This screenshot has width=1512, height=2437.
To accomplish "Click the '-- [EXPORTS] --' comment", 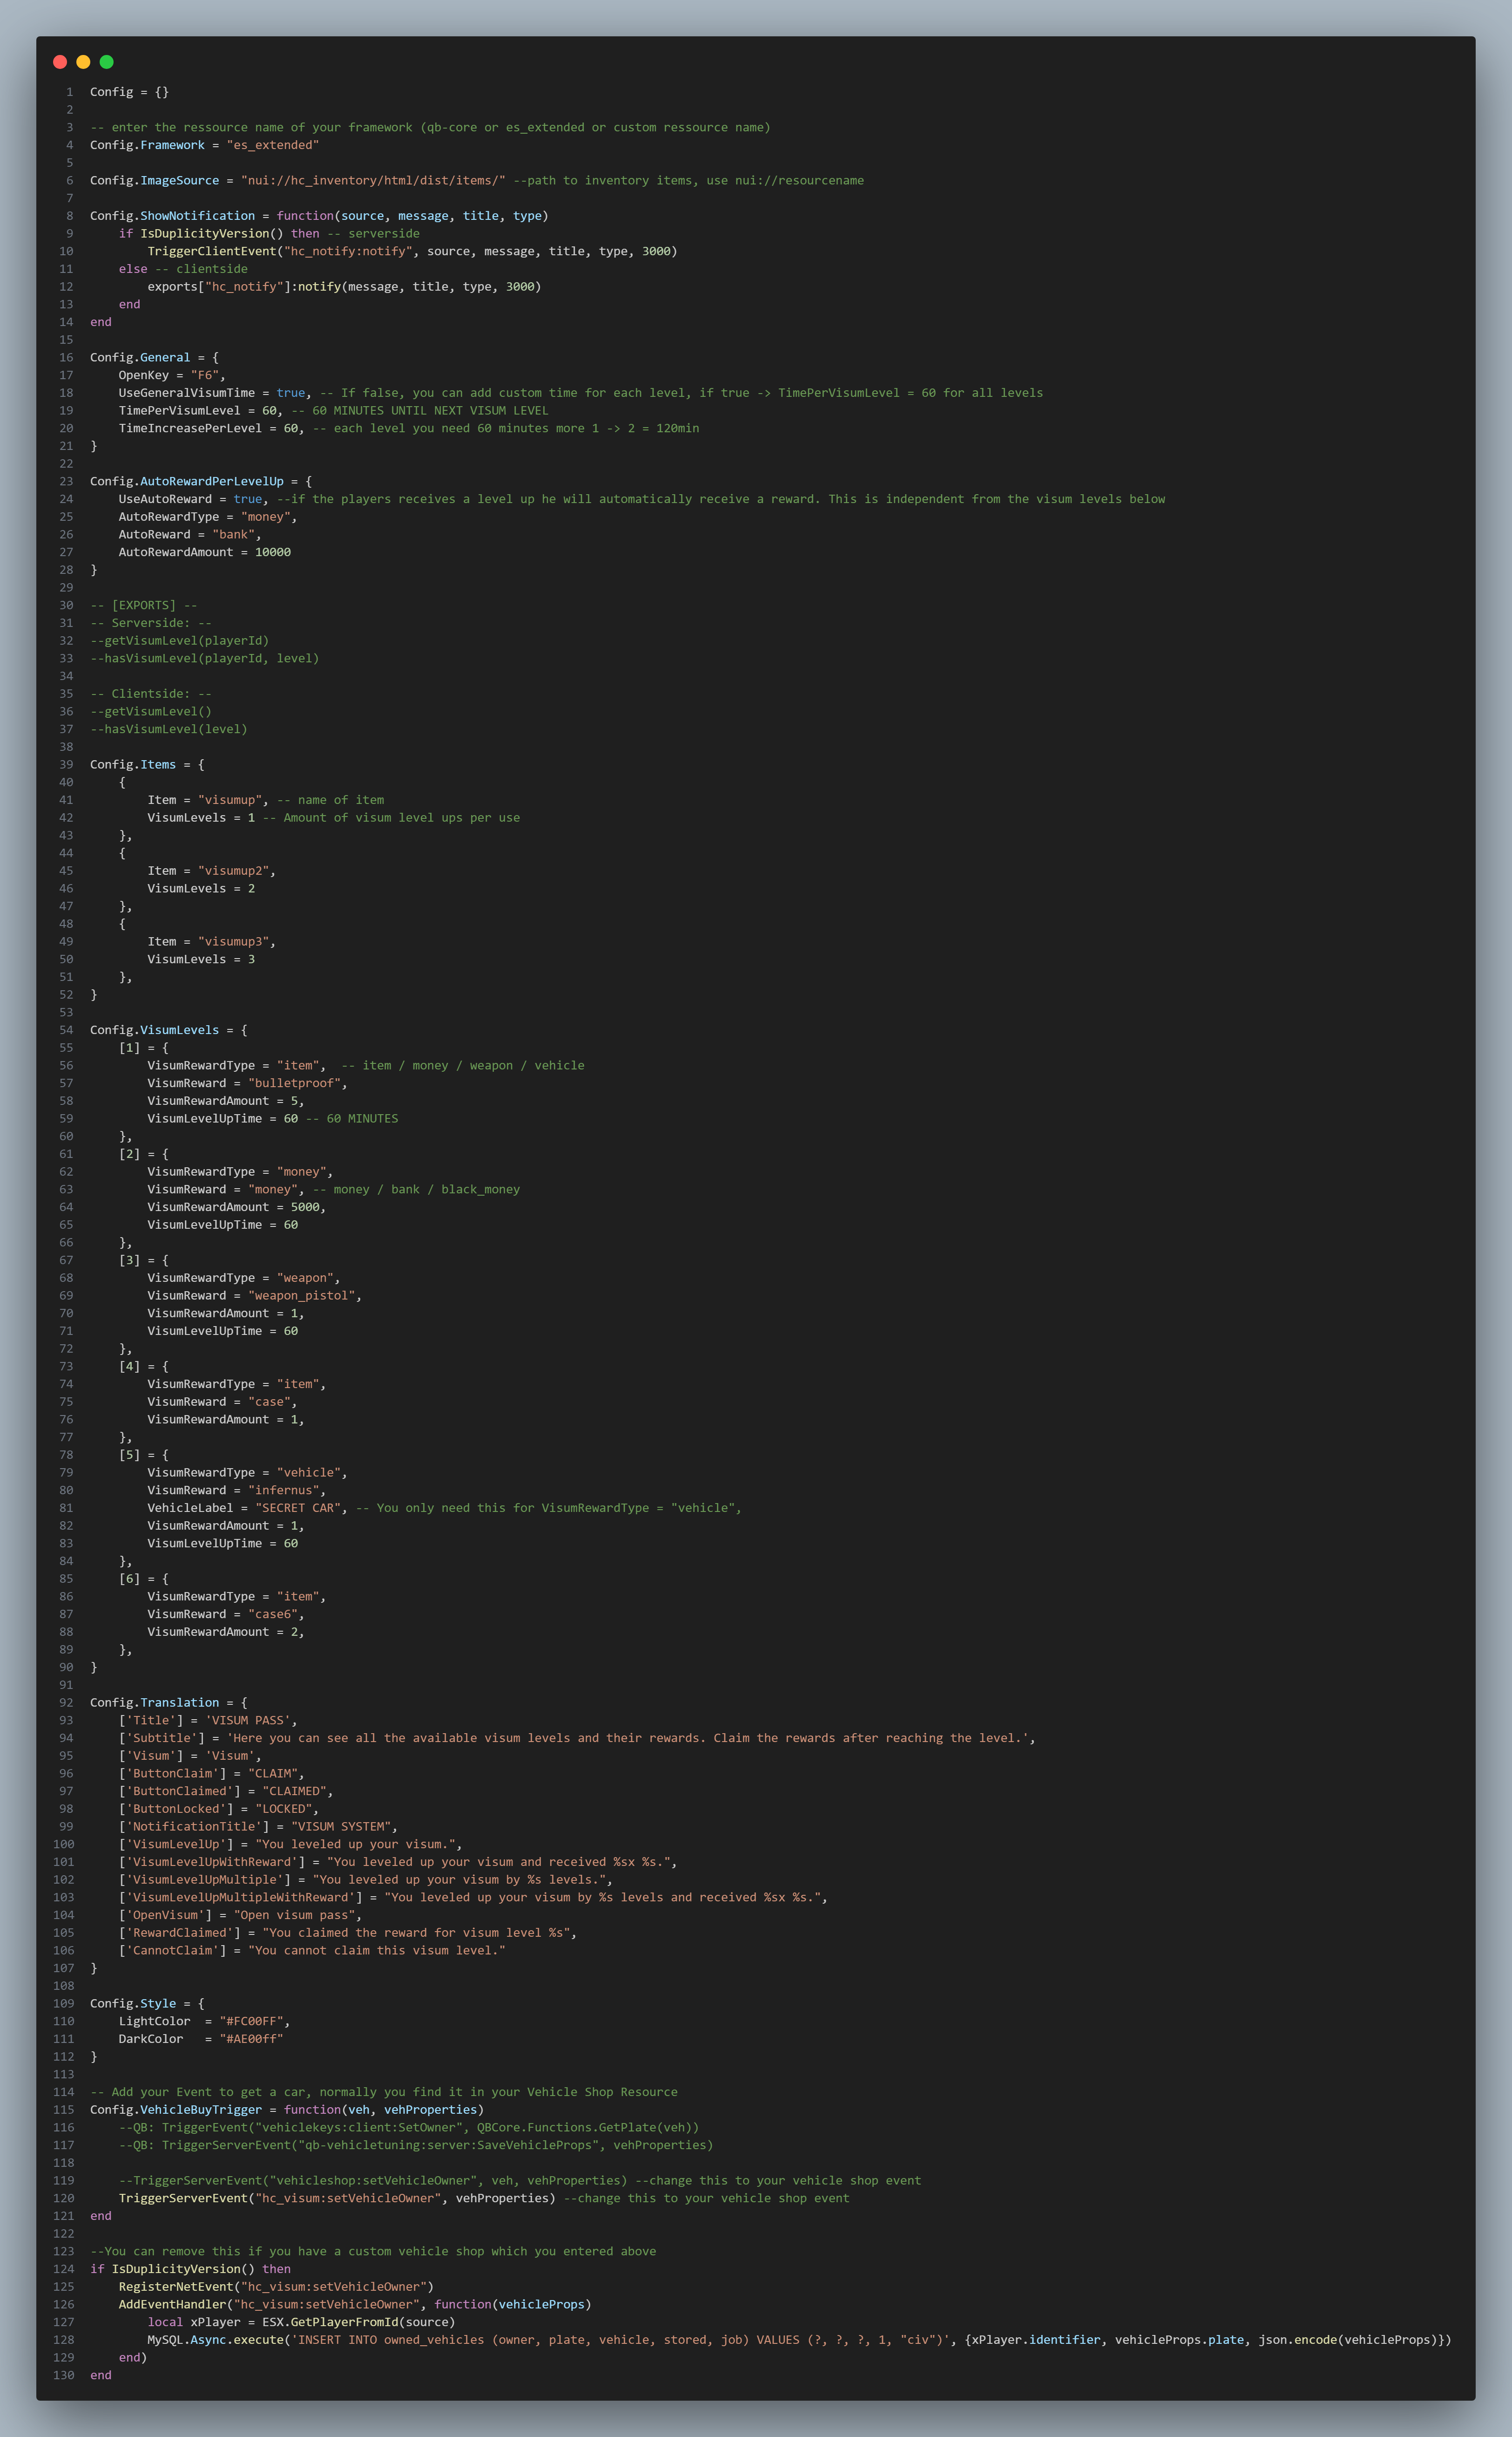I will click(144, 605).
